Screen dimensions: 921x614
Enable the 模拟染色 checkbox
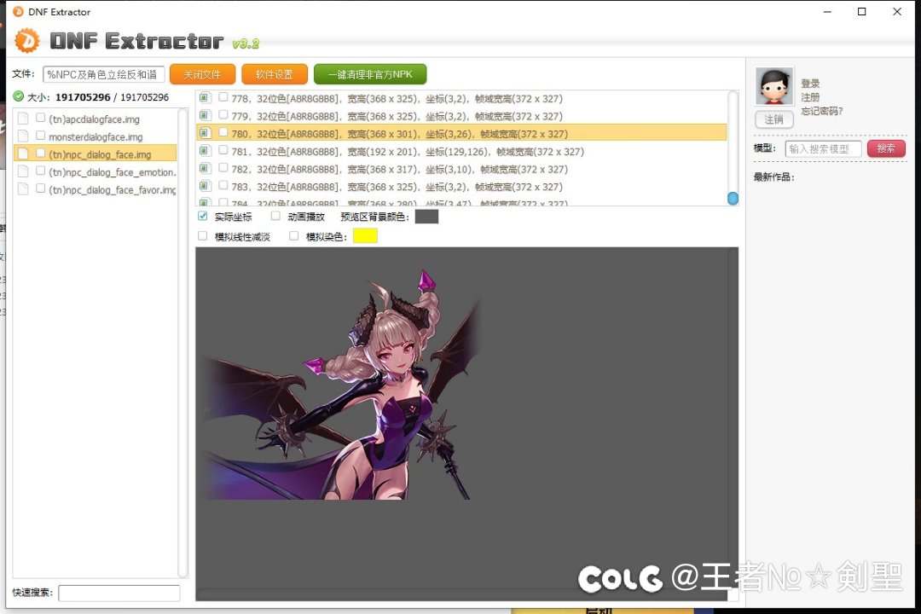(x=293, y=235)
